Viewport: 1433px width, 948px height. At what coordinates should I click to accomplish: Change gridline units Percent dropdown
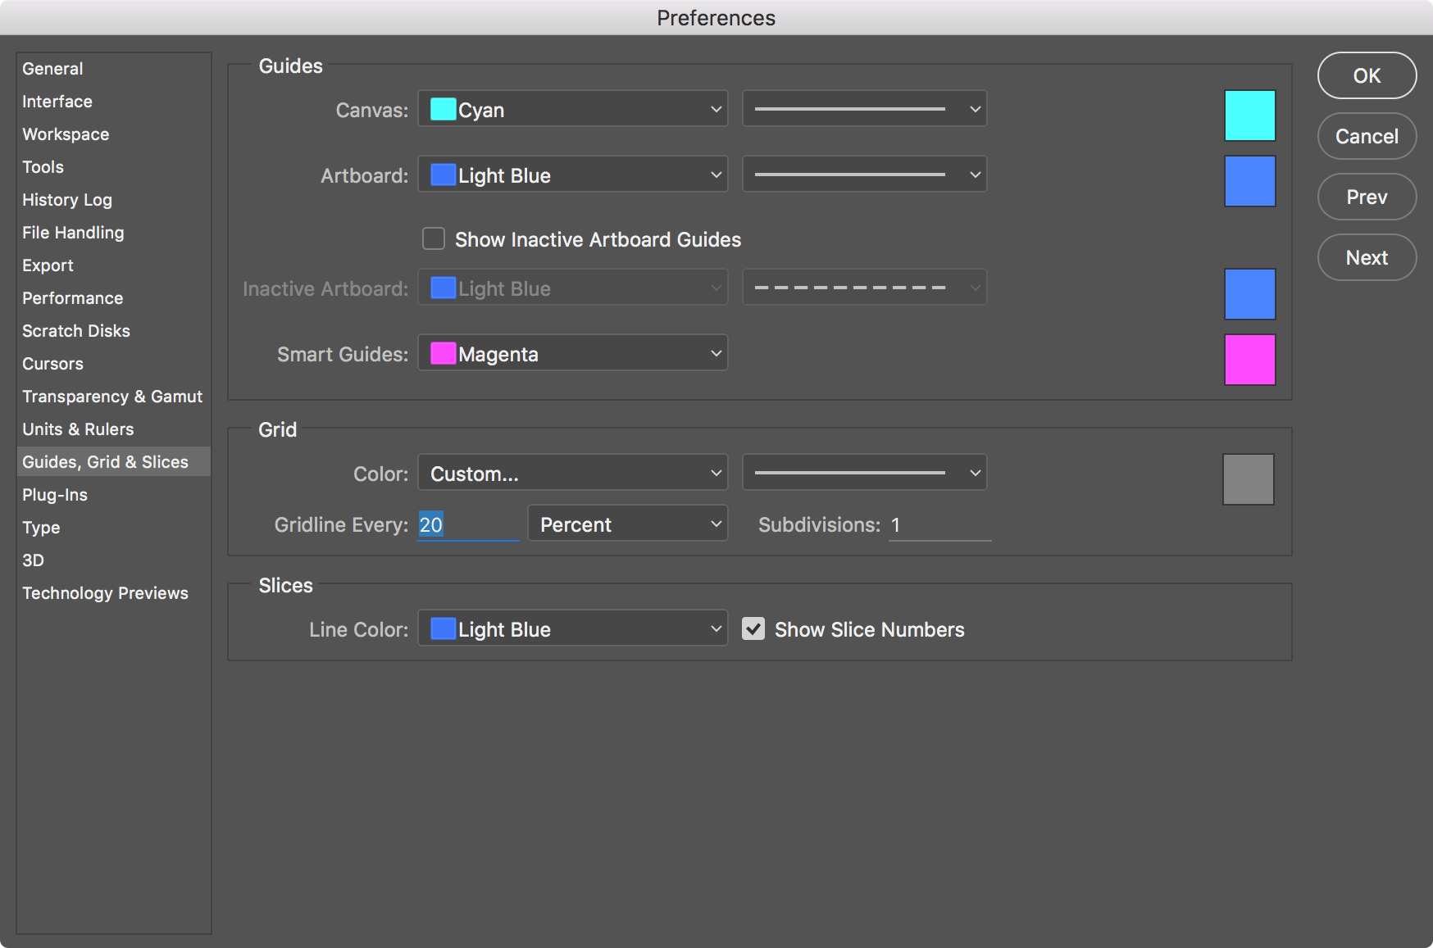click(x=627, y=524)
